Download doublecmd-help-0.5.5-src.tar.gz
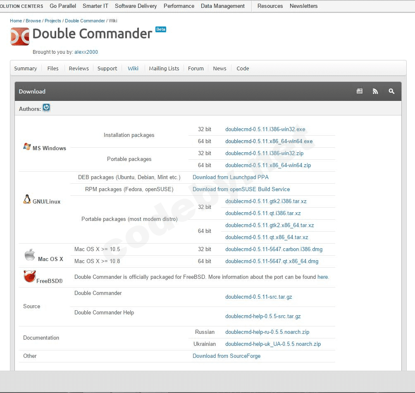The height and width of the screenshot is (393, 415). 263,316
